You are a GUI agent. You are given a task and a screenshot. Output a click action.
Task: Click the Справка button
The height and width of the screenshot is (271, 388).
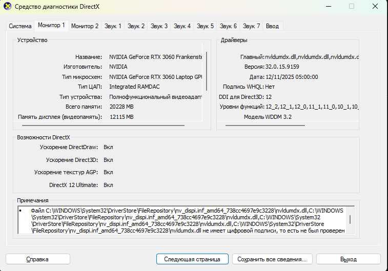point(37,259)
